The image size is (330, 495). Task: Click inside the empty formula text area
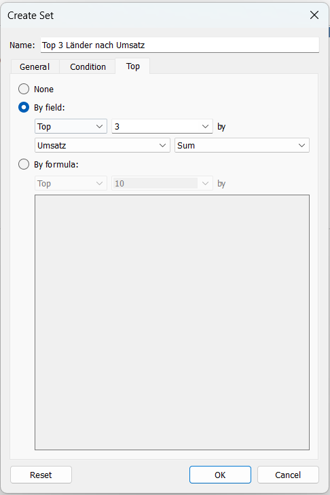click(172, 322)
